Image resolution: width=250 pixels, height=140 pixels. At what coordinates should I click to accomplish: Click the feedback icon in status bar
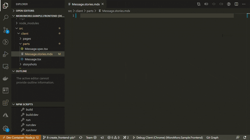click(x=237, y=138)
